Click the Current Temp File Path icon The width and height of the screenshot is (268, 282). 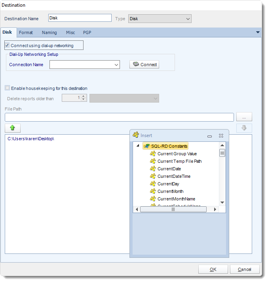tap(153, 161)
